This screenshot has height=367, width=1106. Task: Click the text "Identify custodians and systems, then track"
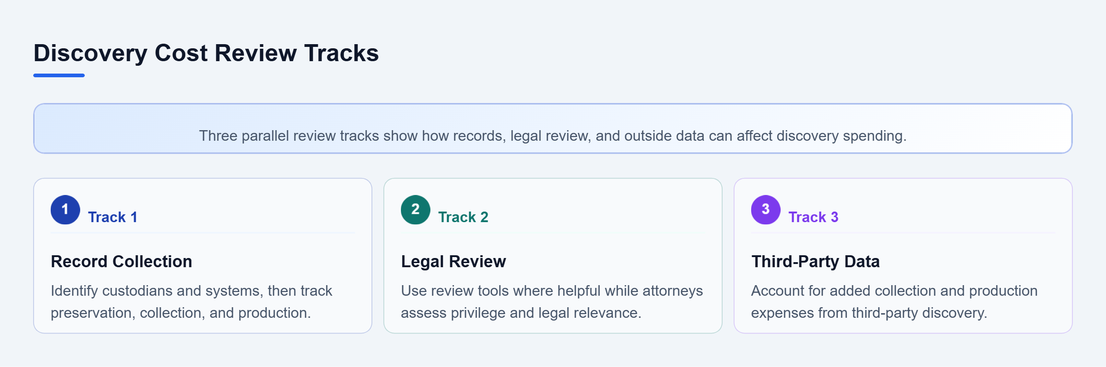(x=191, y=291)
